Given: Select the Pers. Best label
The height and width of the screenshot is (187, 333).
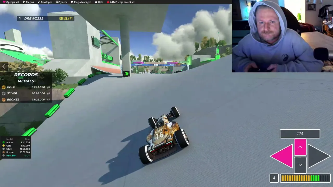Looking at the screenshot, I should pos(11,156).
